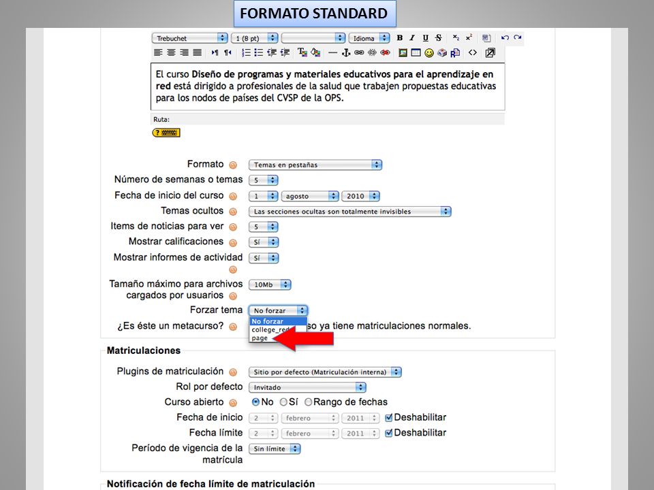Open search and replace tool
654x490 pixels.
click(455, 52)
